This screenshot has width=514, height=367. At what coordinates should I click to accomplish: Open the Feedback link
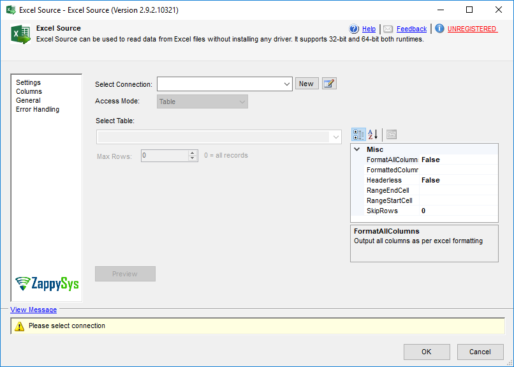tap(412, 29)
